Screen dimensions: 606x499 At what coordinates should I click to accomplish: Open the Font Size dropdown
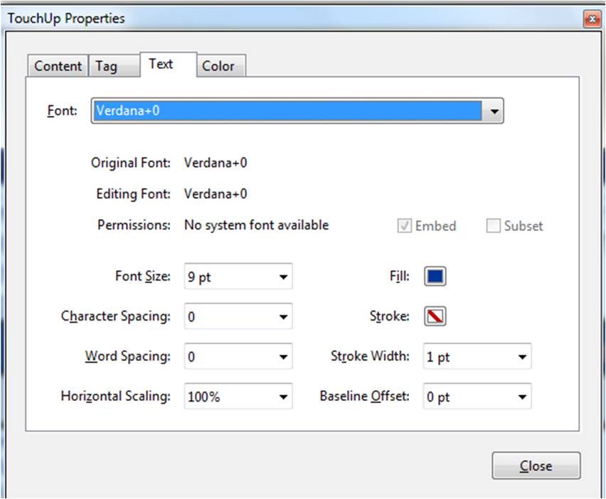click(283, 277)
